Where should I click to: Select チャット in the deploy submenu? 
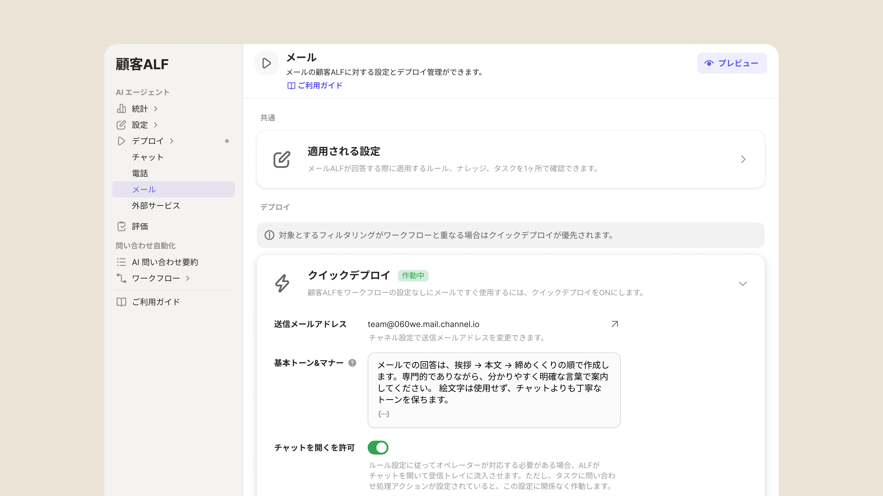coord(147,157)
